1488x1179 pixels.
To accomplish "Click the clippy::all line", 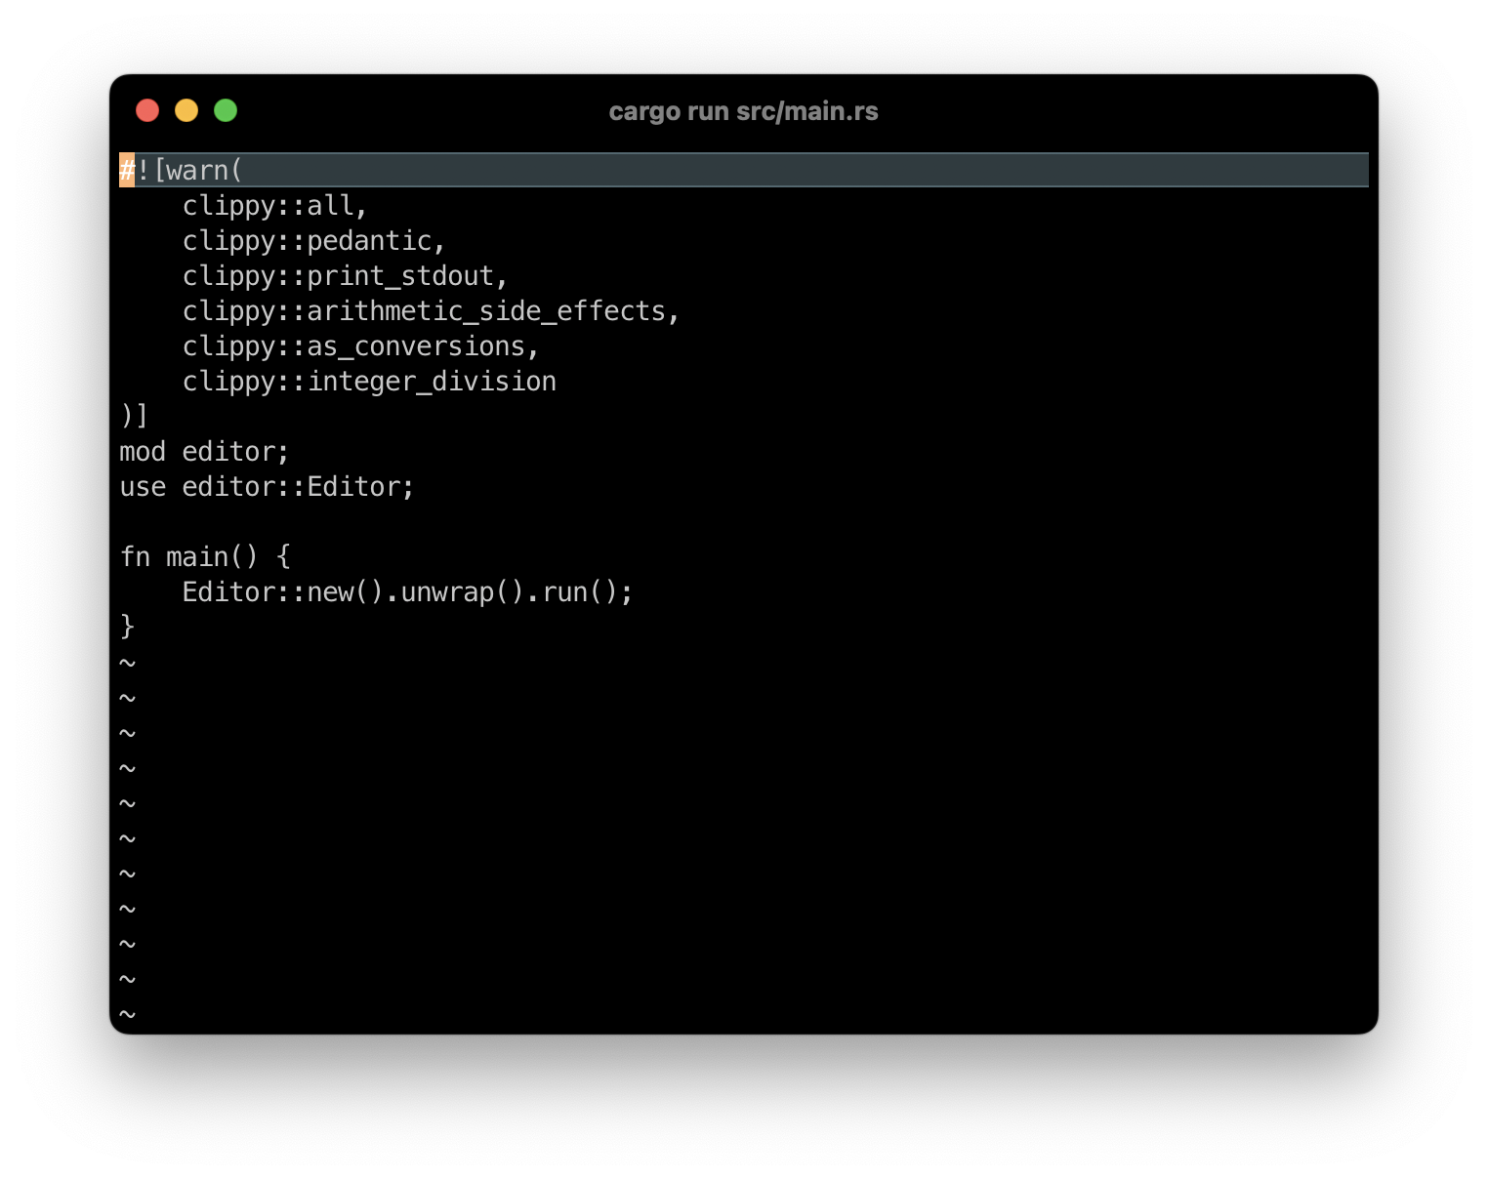I will pyautogui.click(x=273, y=205).
